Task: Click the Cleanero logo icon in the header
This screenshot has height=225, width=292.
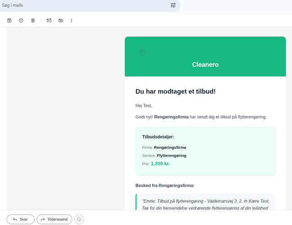Action: tap(142, 51)
